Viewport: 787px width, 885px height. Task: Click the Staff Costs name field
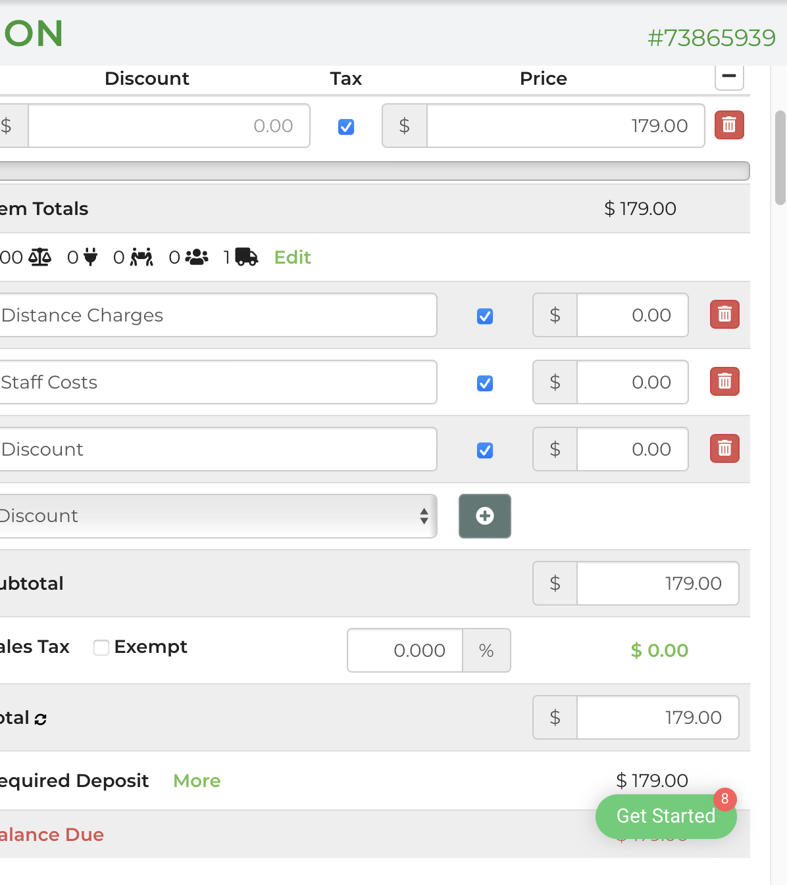click(x=217, y=382)
